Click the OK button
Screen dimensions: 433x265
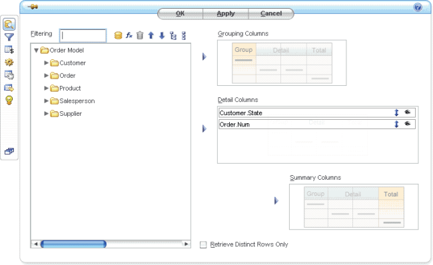click(x=180, y=13)
